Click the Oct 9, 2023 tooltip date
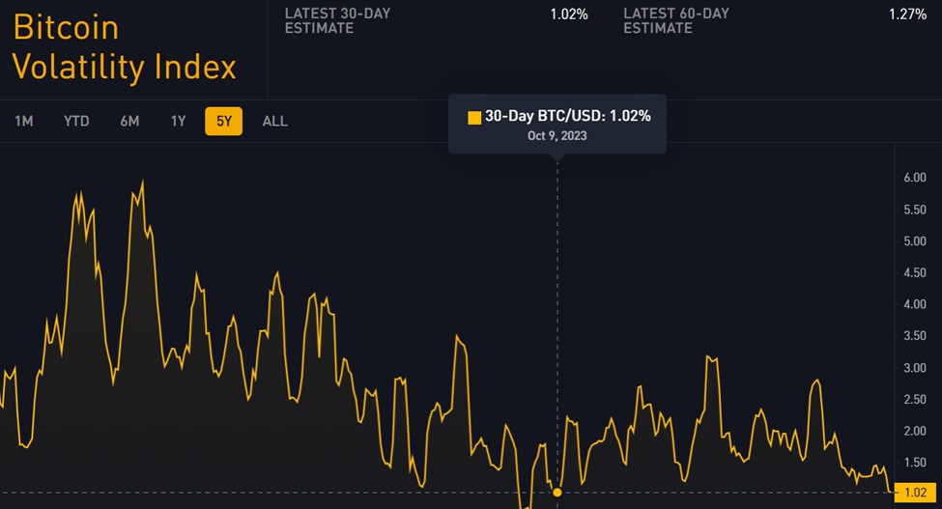Screen dimensions: 942x509 coord(557,135)
